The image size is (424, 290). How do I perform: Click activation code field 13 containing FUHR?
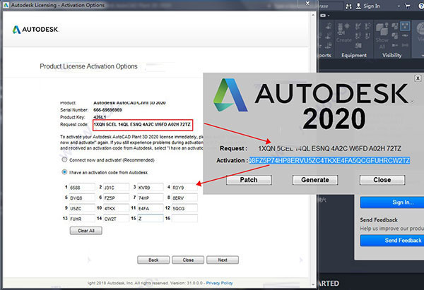coord(82,219)
